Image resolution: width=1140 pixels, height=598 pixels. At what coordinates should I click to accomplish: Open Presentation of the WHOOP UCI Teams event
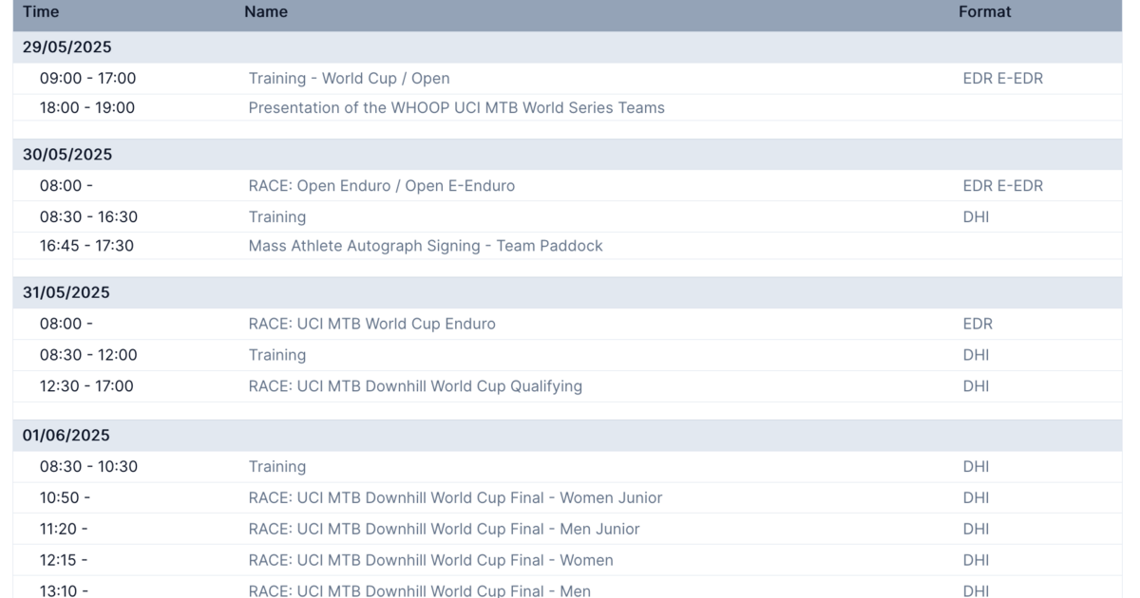click(456, 108)
